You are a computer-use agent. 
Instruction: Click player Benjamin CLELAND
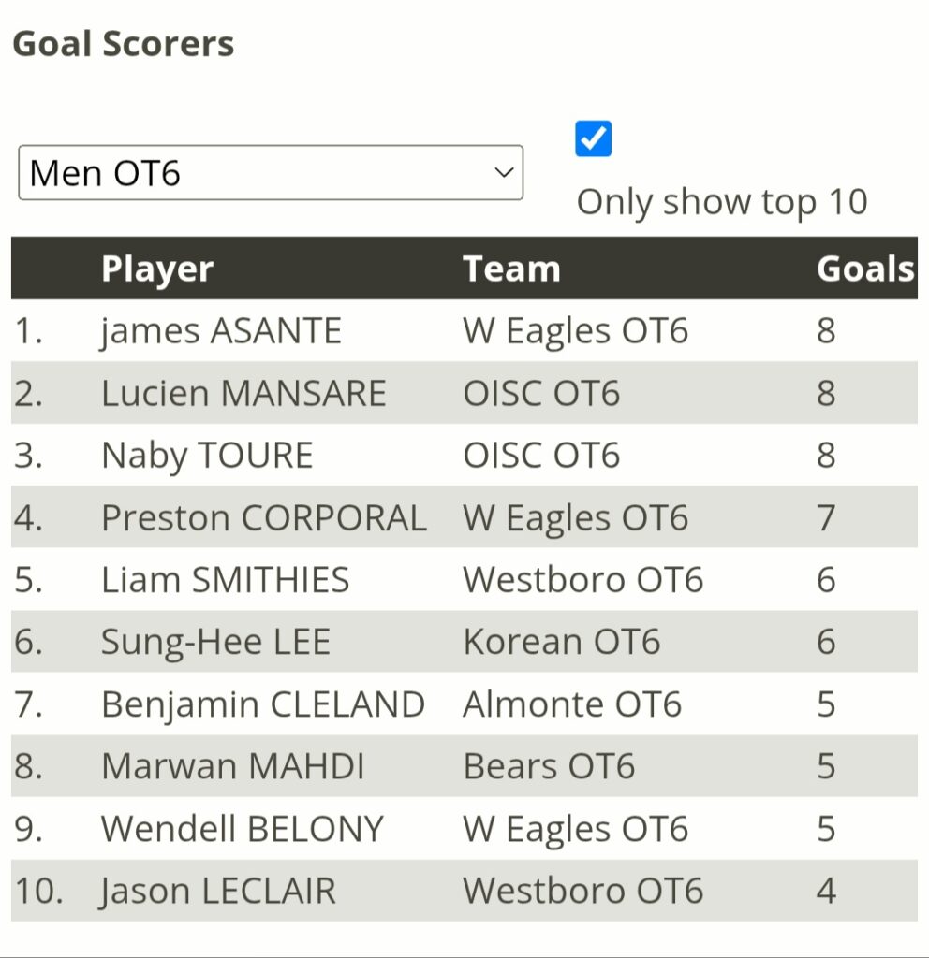[x=263, y=704]
